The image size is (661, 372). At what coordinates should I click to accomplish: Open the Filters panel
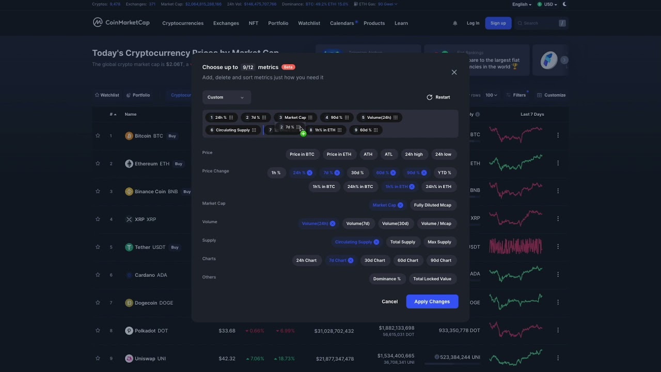click(516, 95)
